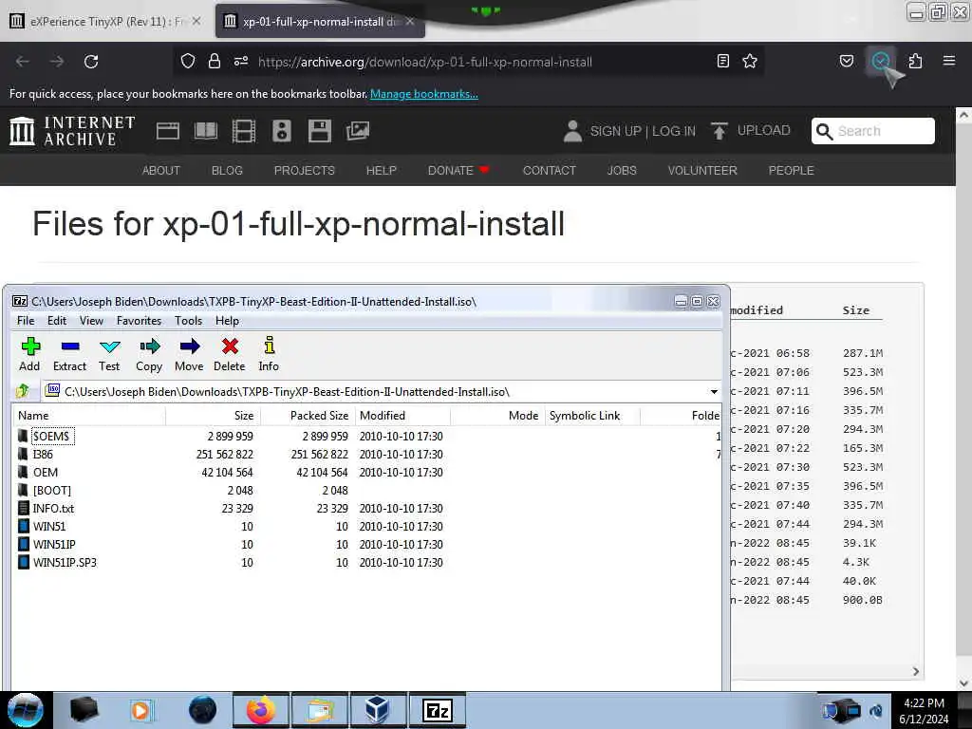This screenshot has width=972, height=729.
Task: Select the INFO.txt file
Action: click(x=365, y=509)
